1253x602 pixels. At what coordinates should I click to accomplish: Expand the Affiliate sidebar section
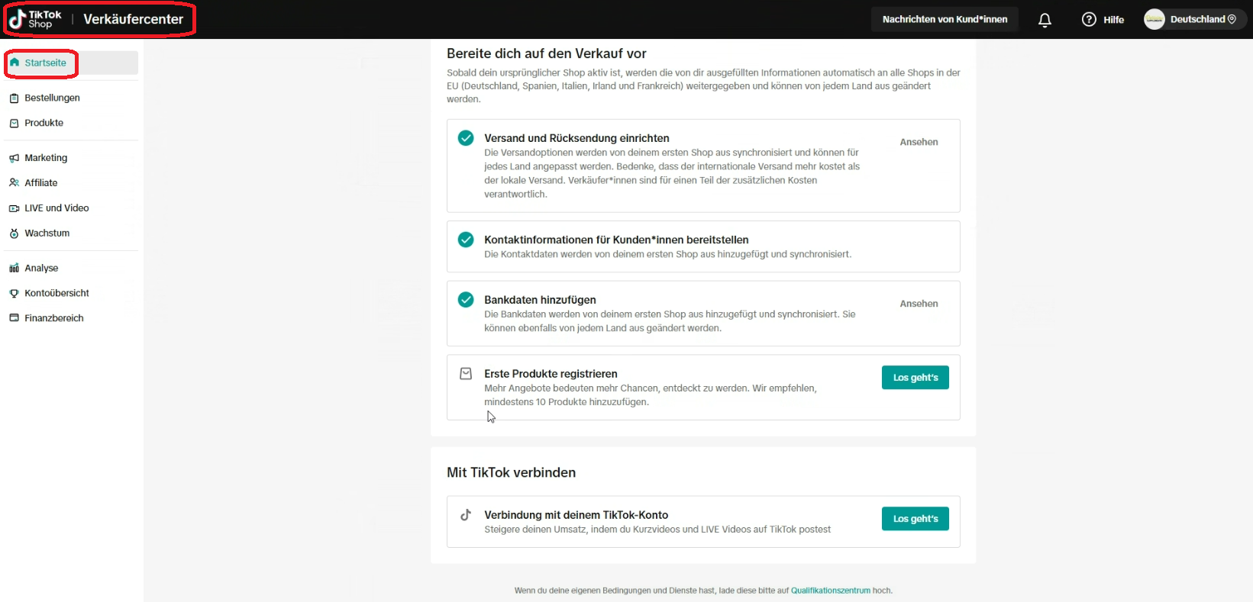pyautogui.click(x=41, y=183)
